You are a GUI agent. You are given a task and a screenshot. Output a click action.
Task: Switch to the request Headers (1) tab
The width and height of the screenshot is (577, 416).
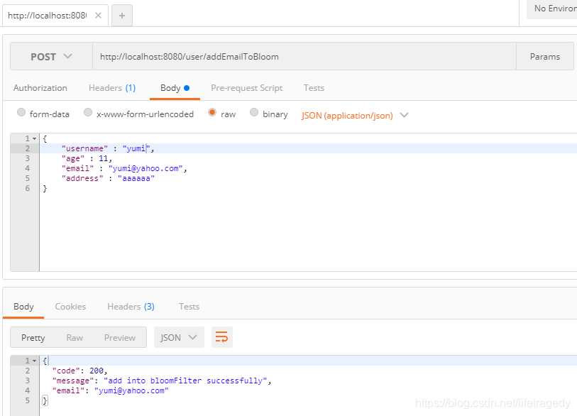pyautogui.click(x=112, y=88)
